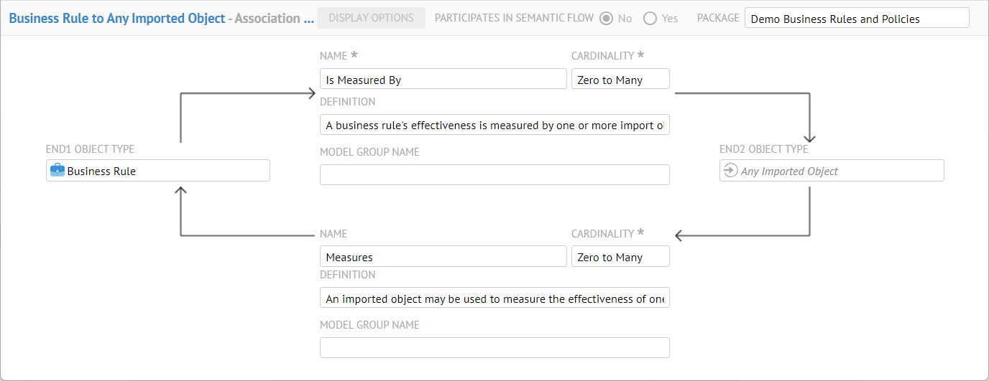This screenshot has height=381, width=989.
Task: Click the Measures name field
Action: 443,257
